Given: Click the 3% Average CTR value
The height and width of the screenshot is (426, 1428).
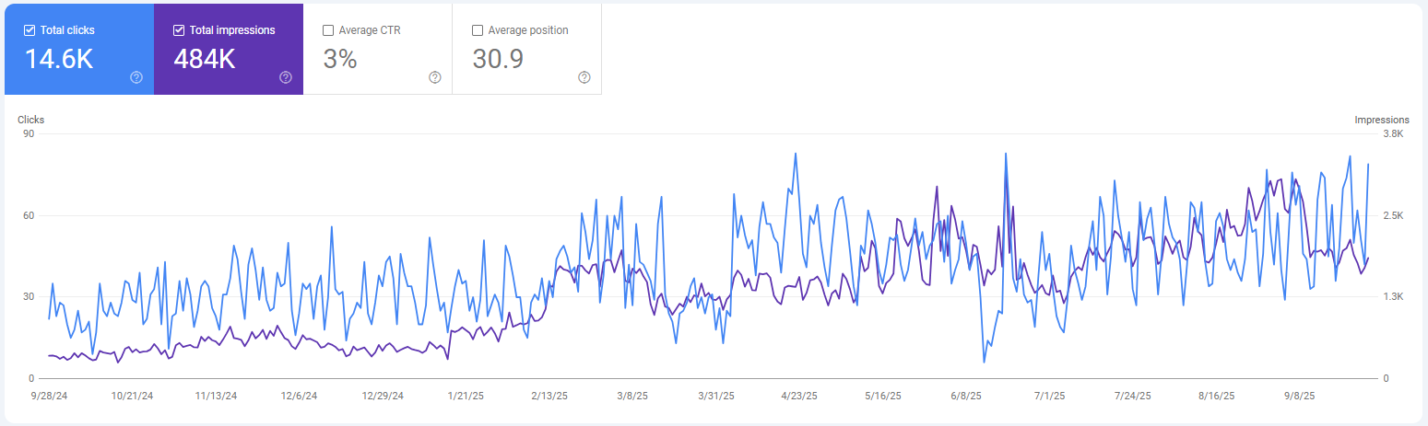Looking at the screenshot, I should (x=339, y=59).
